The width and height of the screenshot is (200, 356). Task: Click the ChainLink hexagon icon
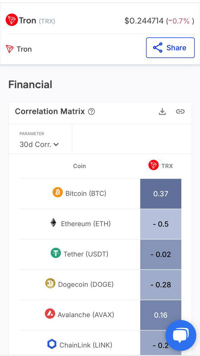[52, 344]
